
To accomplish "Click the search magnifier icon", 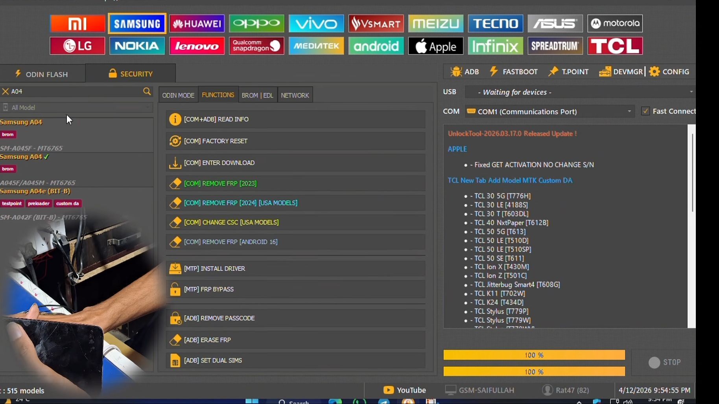I will (147, 91).
